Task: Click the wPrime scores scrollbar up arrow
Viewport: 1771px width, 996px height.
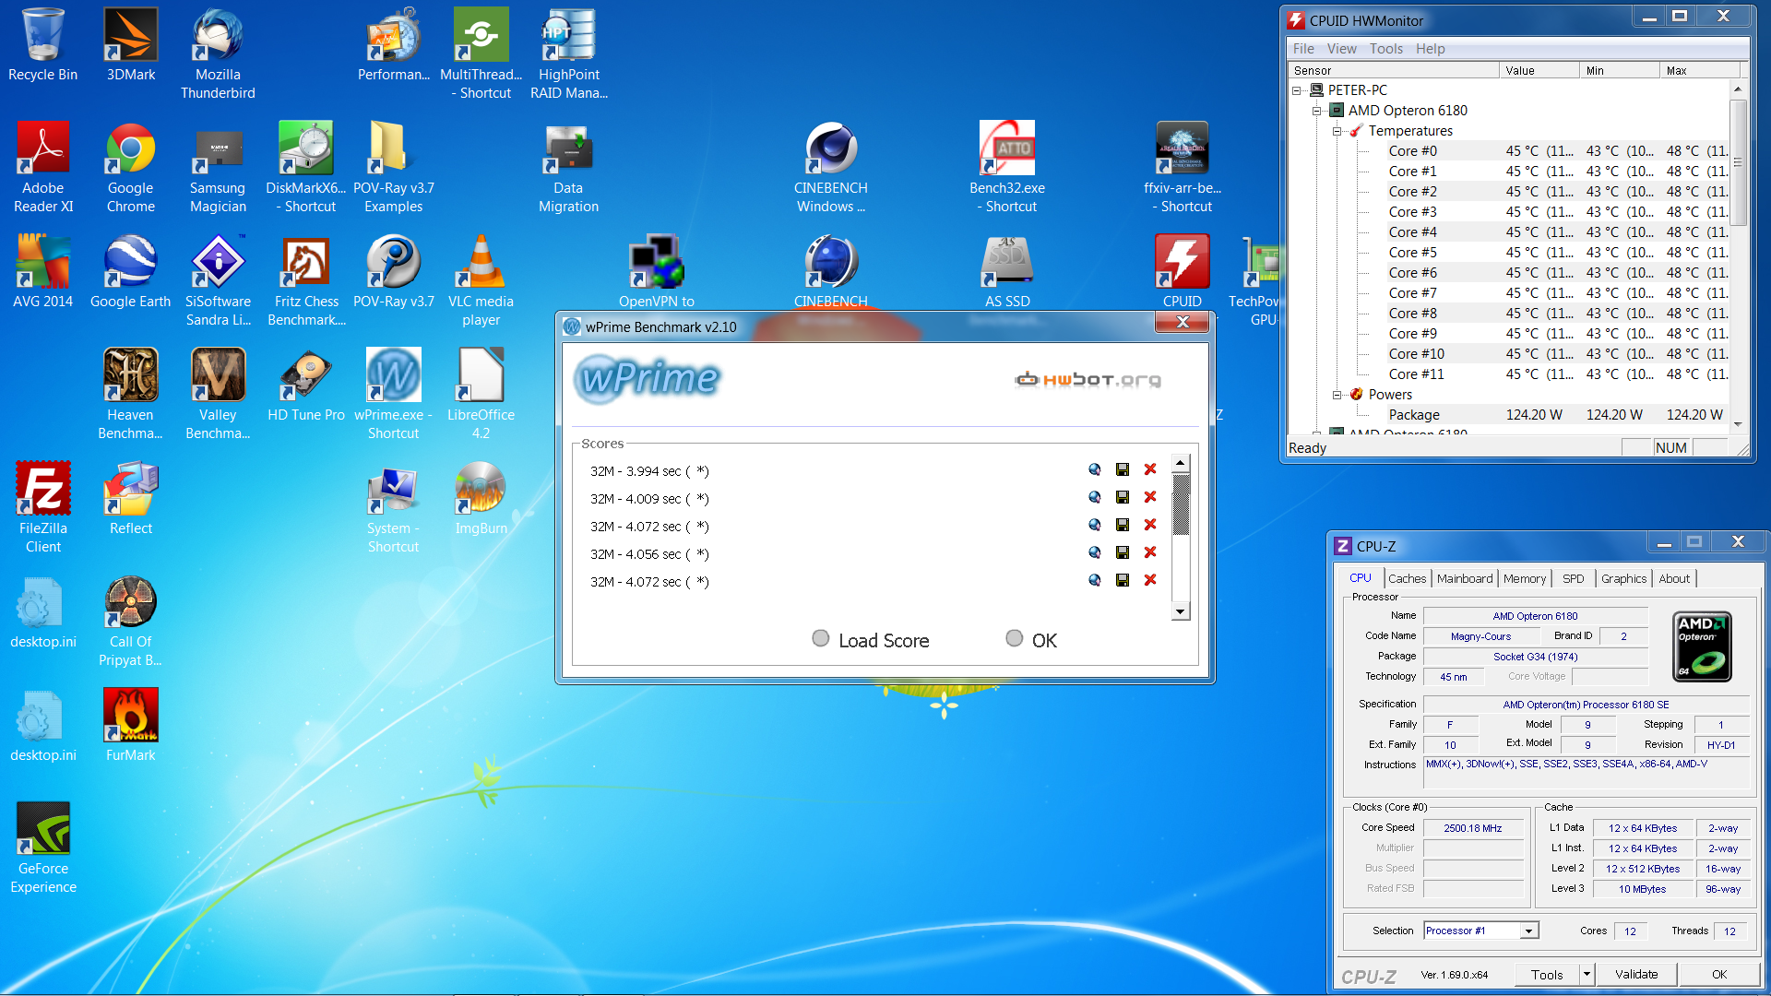Action: click(1180, 463)
